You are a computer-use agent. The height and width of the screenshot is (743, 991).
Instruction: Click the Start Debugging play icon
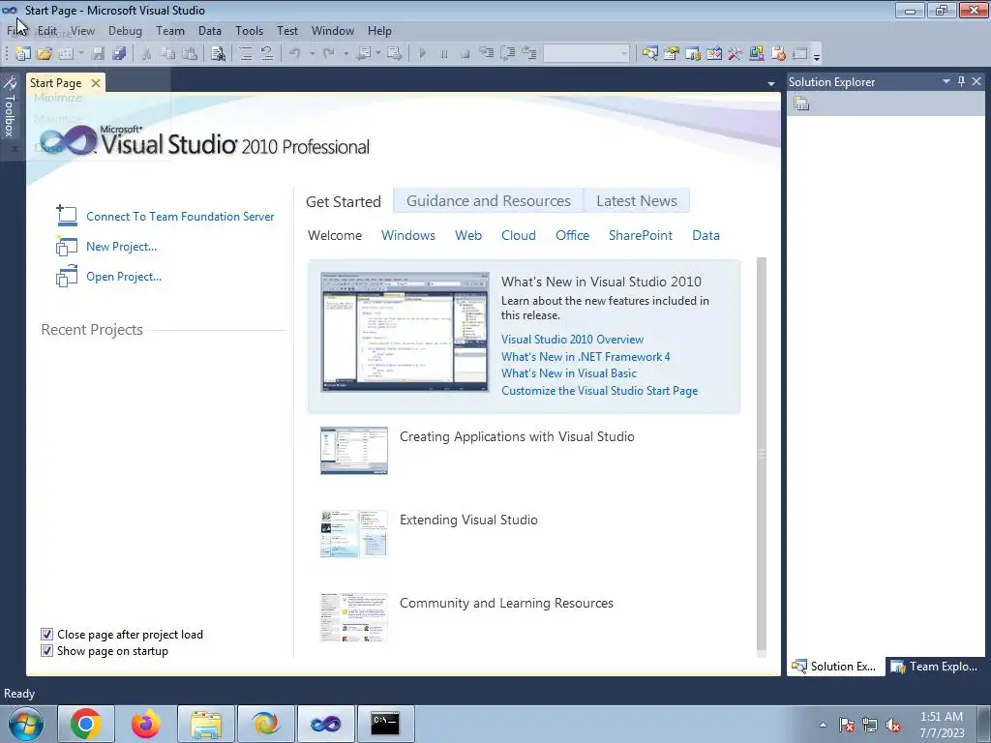422,54
